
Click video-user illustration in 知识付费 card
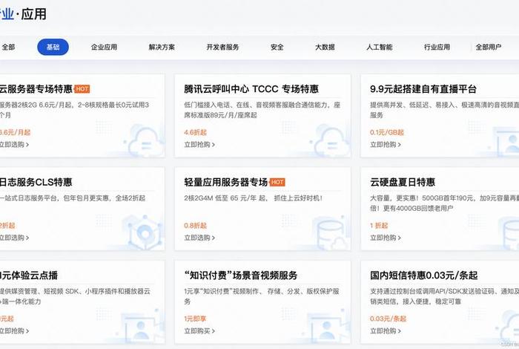328,327
